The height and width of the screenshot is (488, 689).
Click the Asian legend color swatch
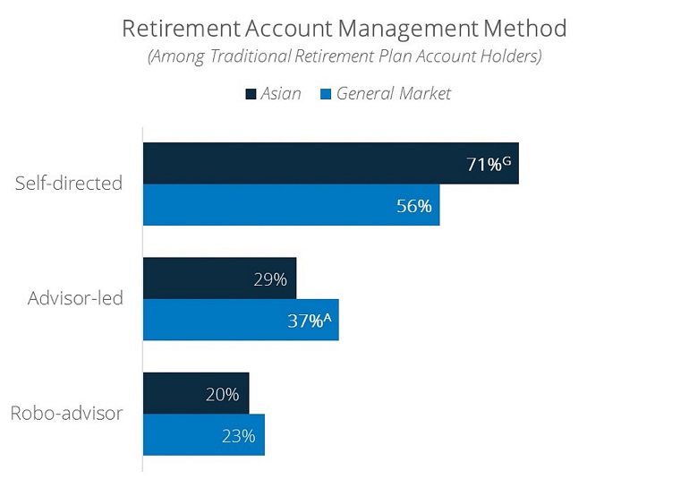click(x=251, y=94)
